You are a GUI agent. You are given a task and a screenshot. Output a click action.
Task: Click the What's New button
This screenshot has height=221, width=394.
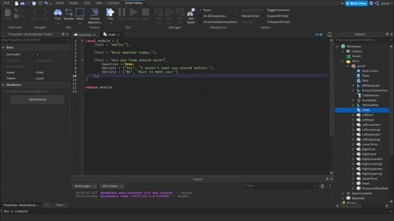356,3
